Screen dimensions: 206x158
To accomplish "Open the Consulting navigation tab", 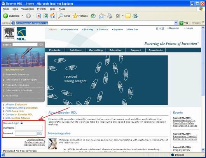I will (x=96, y=50).
